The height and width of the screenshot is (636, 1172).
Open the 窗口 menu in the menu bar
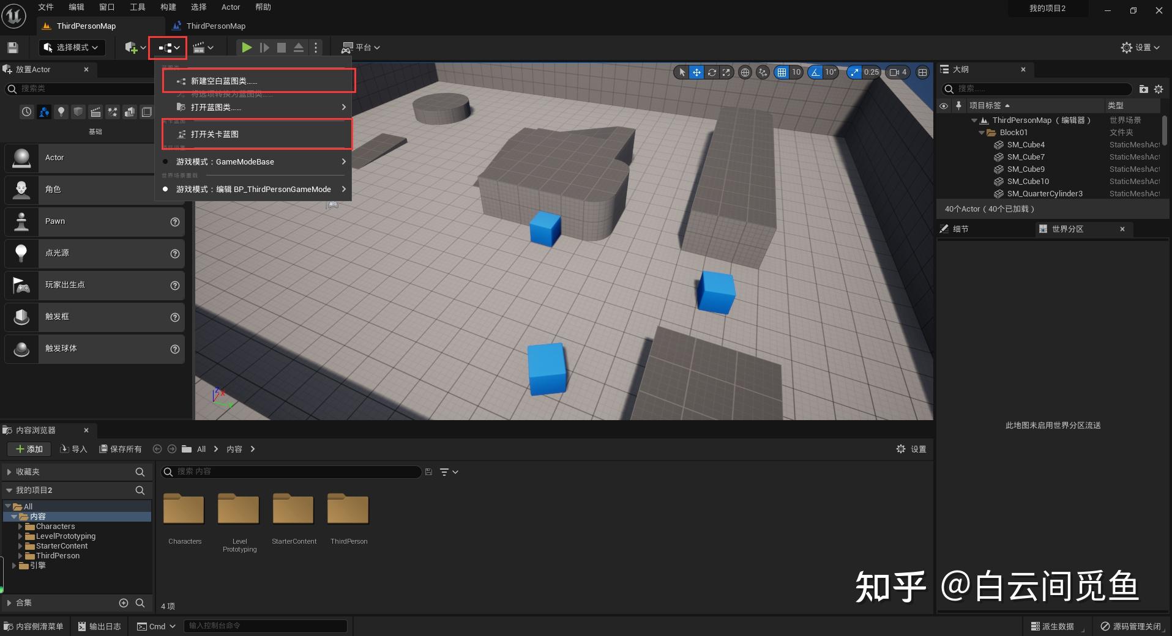(105, 7)
